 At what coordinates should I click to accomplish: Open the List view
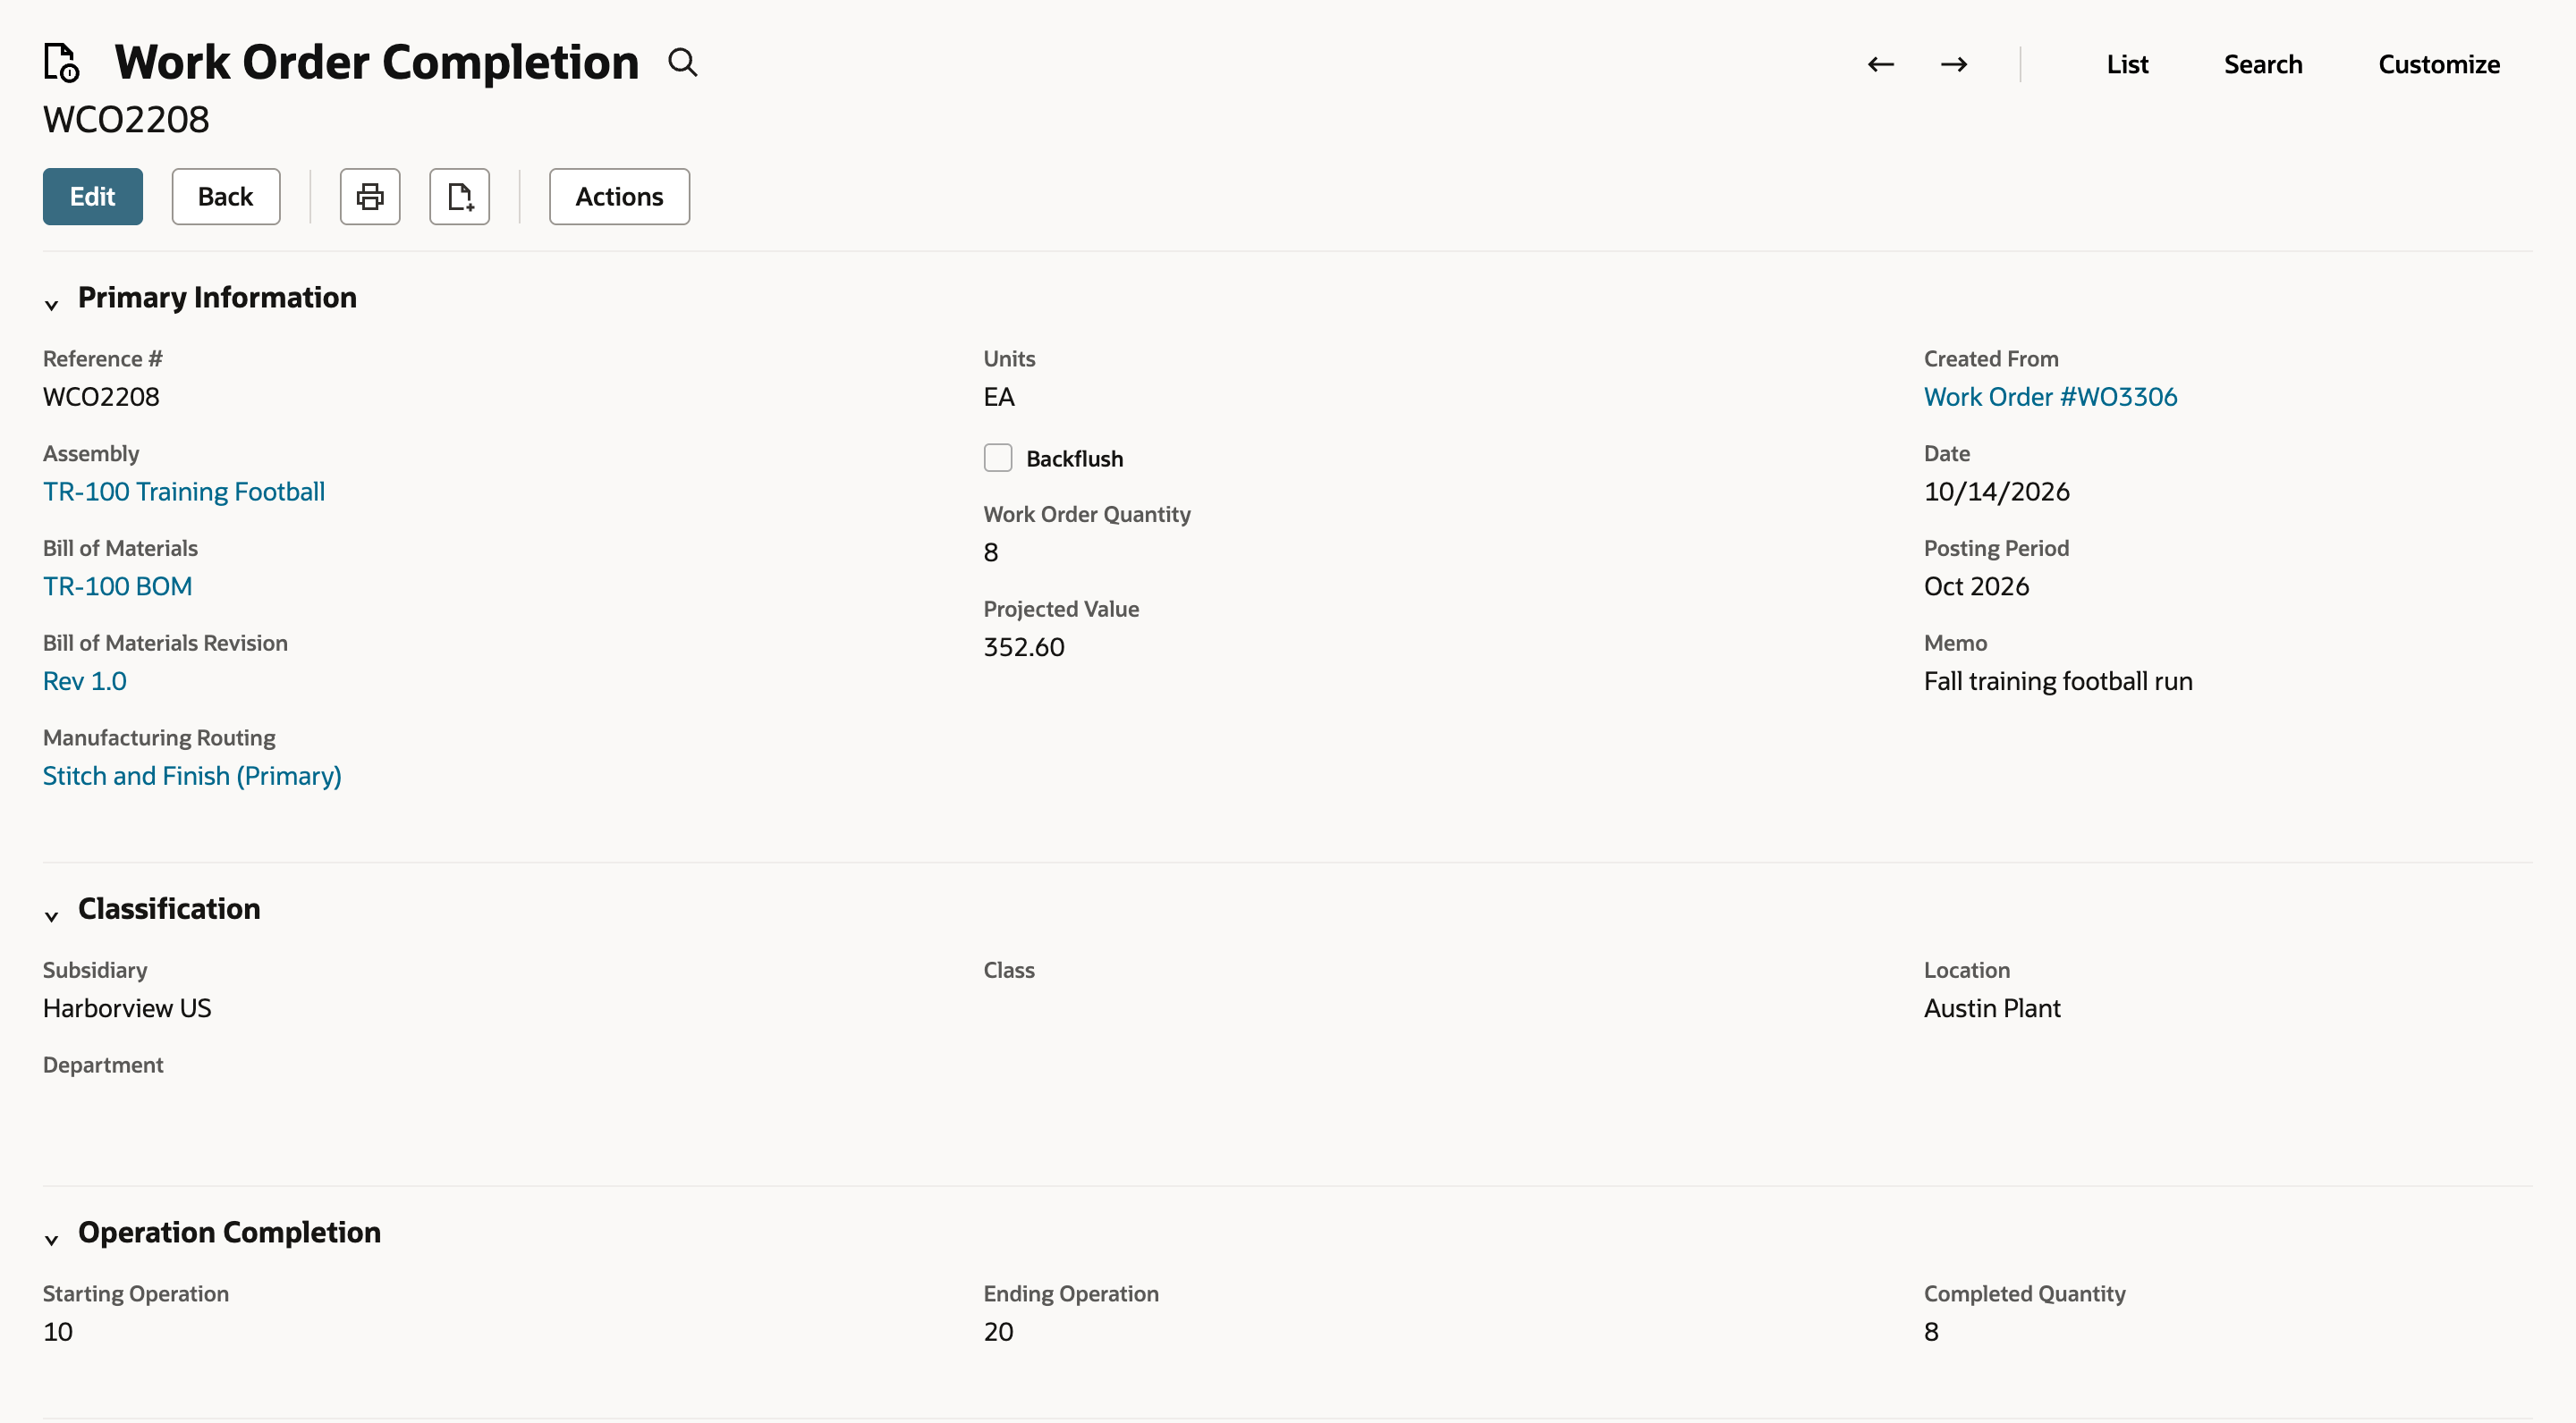2127,64
